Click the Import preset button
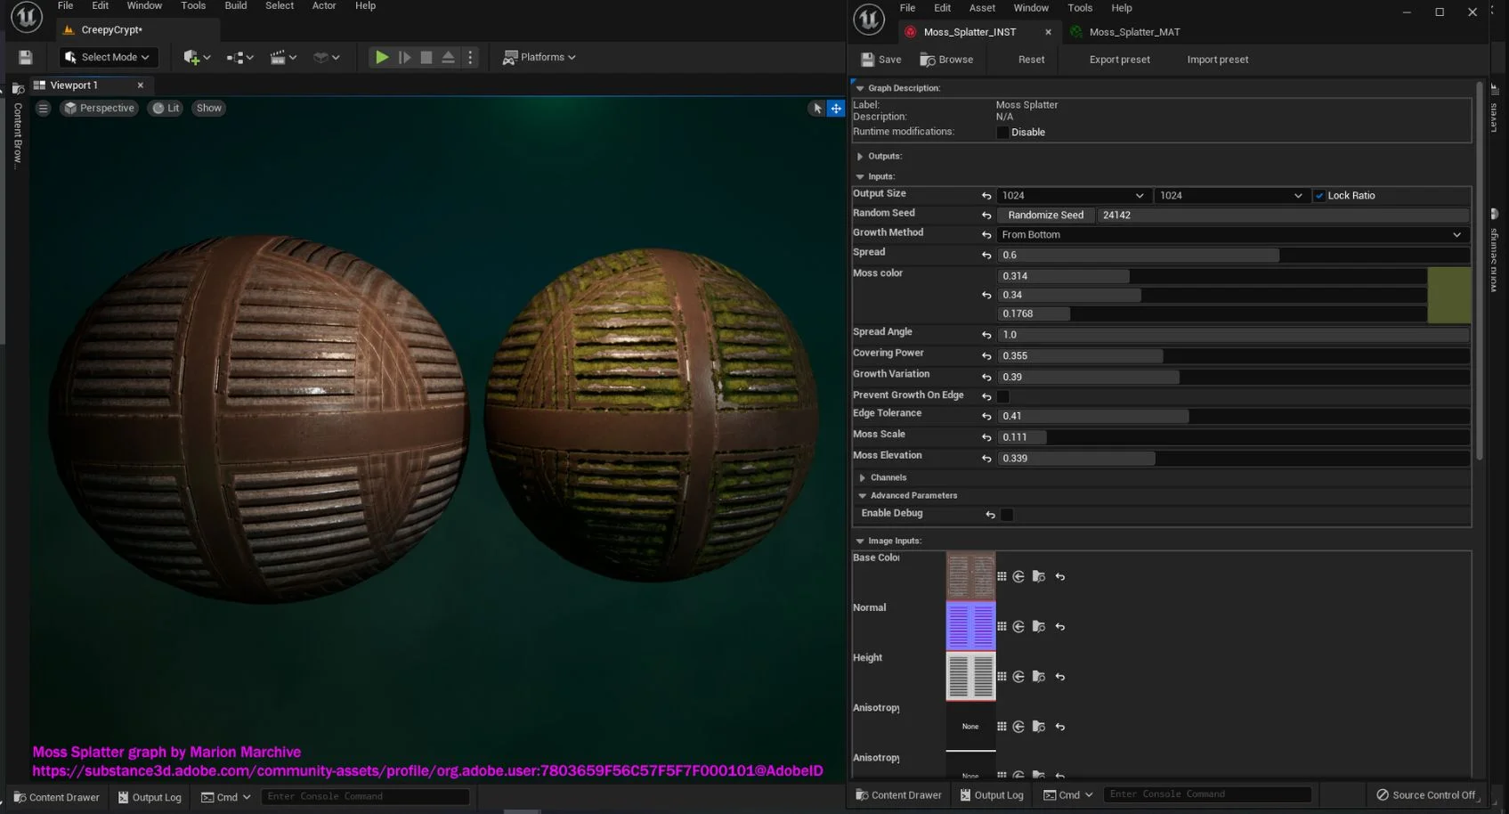This screenshot has width=1509, height=814. [x=1217, y=60]
